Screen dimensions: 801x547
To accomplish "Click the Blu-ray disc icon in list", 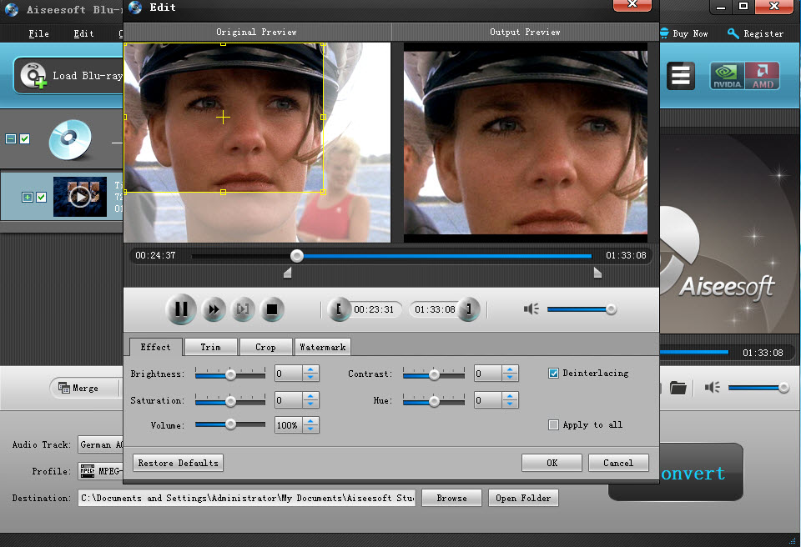I will [x=70, y=139].
